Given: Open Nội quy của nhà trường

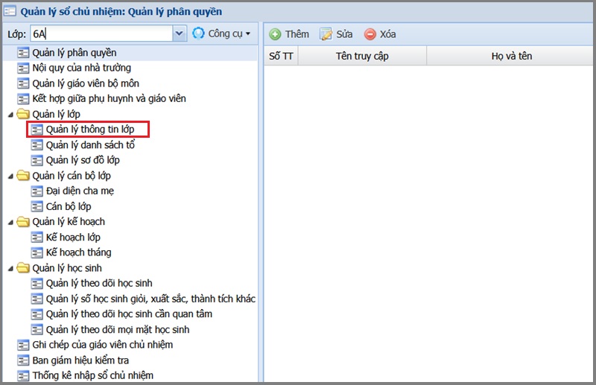Looking at the screenshot, I should click(82, 68).
